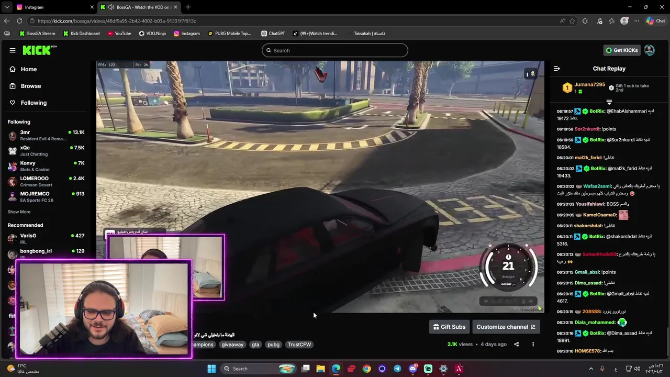The image size is (670, 377).
Task: Open Jumana7295 leaderboard entry
Action: (583, 88)
